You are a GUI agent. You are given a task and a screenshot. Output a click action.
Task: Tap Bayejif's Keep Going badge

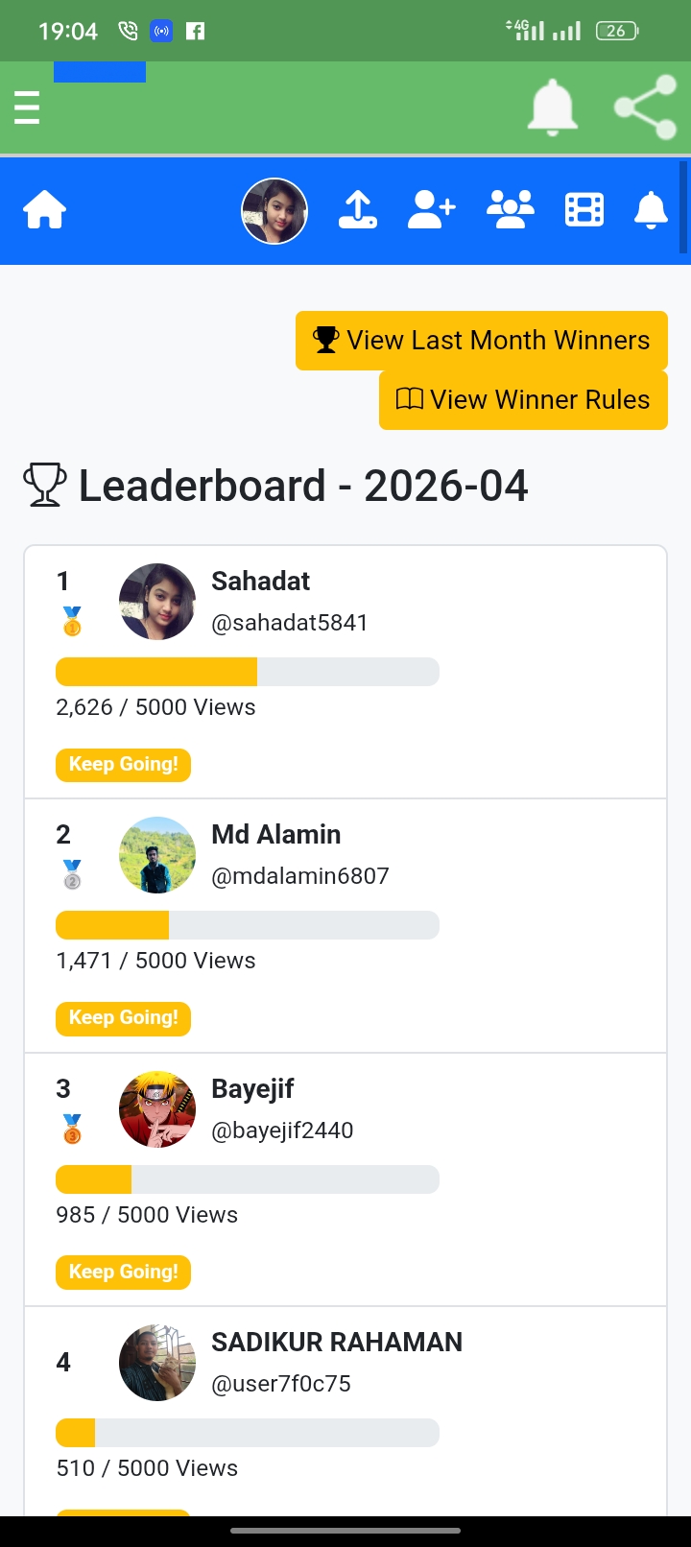pyautogui.click(x=124, y=1272)
